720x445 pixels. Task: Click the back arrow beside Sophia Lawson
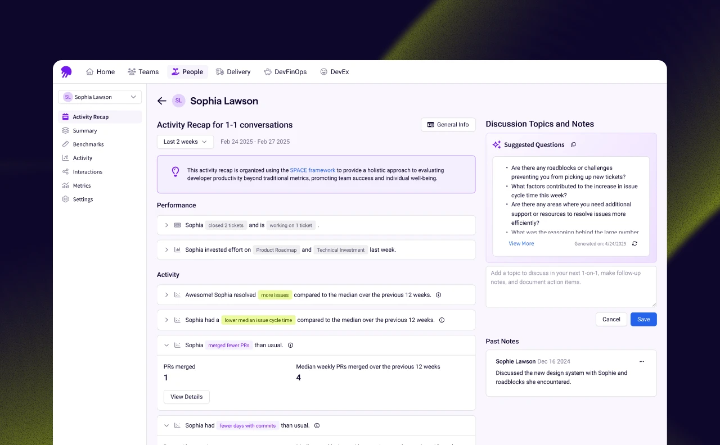[x=162, y=101]
